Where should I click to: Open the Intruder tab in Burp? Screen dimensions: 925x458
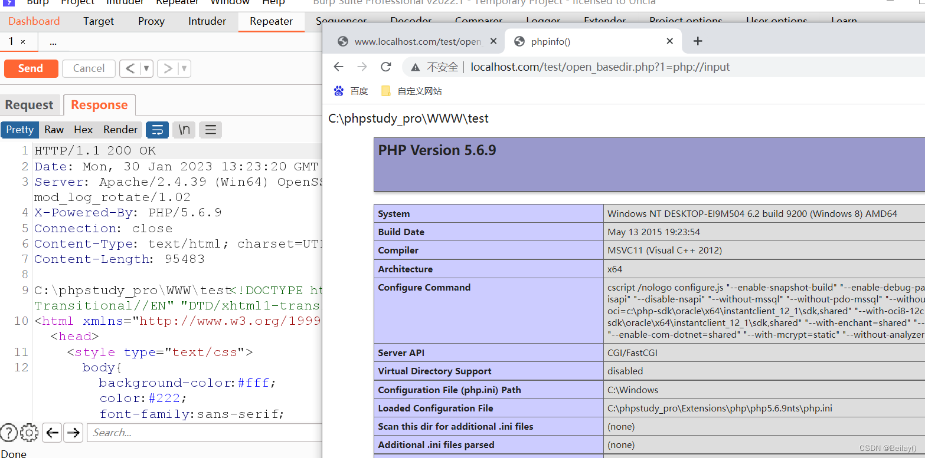[207, 21]
